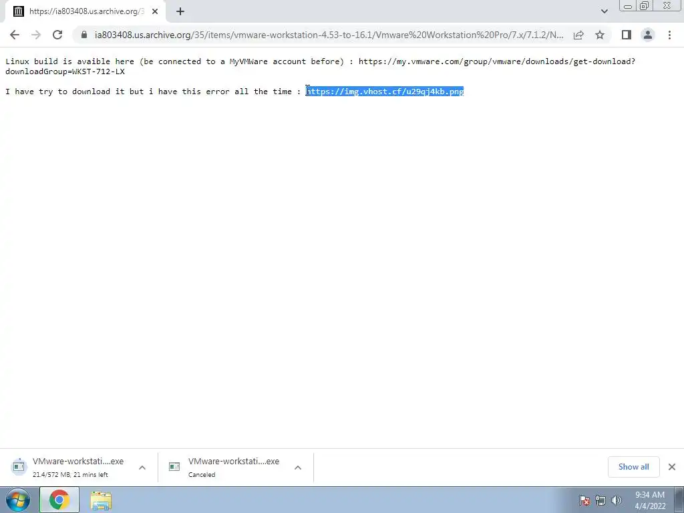Click the highlighted img.vhost.cf image URL text
The image size is (684, 513).
[x=385, y=91]
